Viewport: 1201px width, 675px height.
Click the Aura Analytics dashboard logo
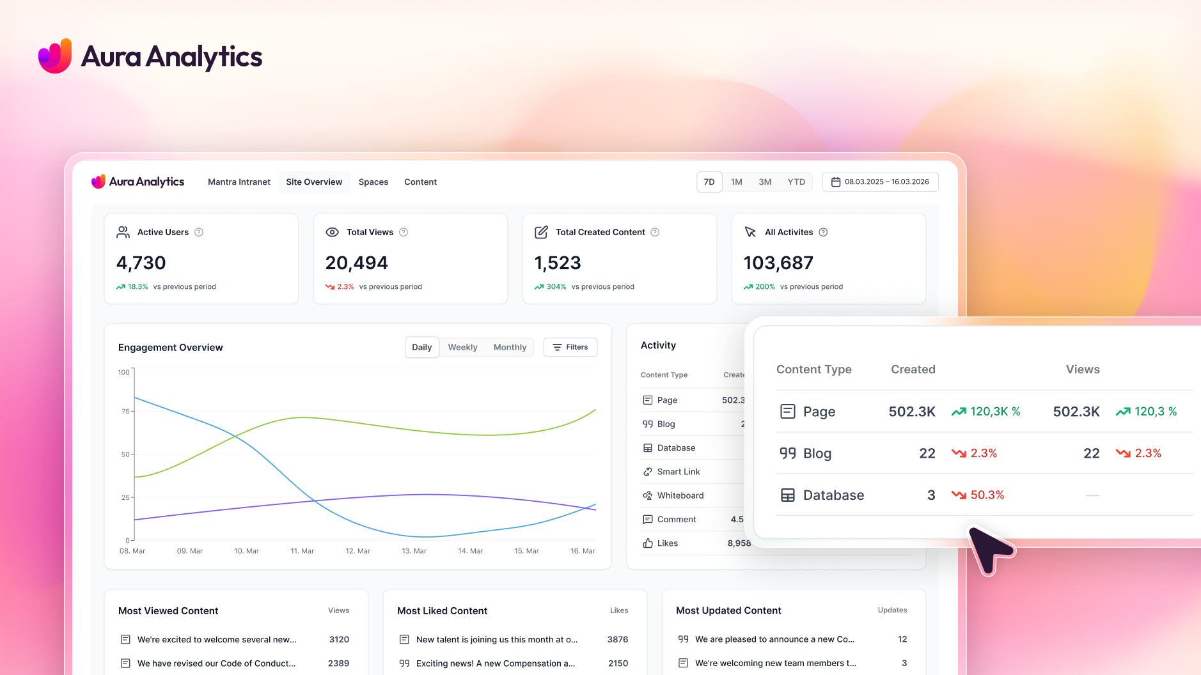click(x=137, y=182)
